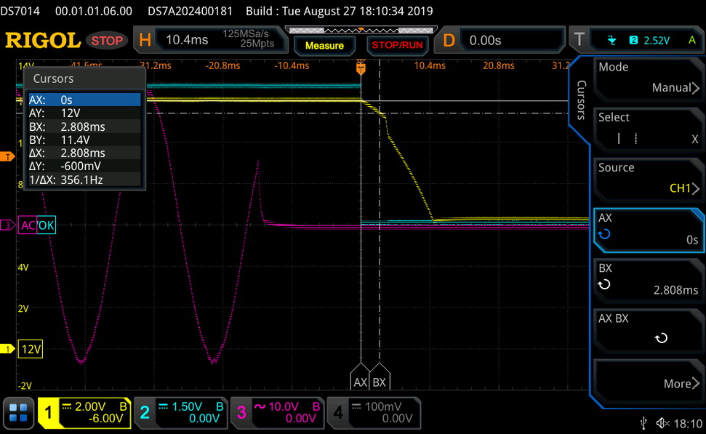The height and width of the screenshot is (434, 706).
Task: Click the Cursors panel title
Action: pos(53,79)
